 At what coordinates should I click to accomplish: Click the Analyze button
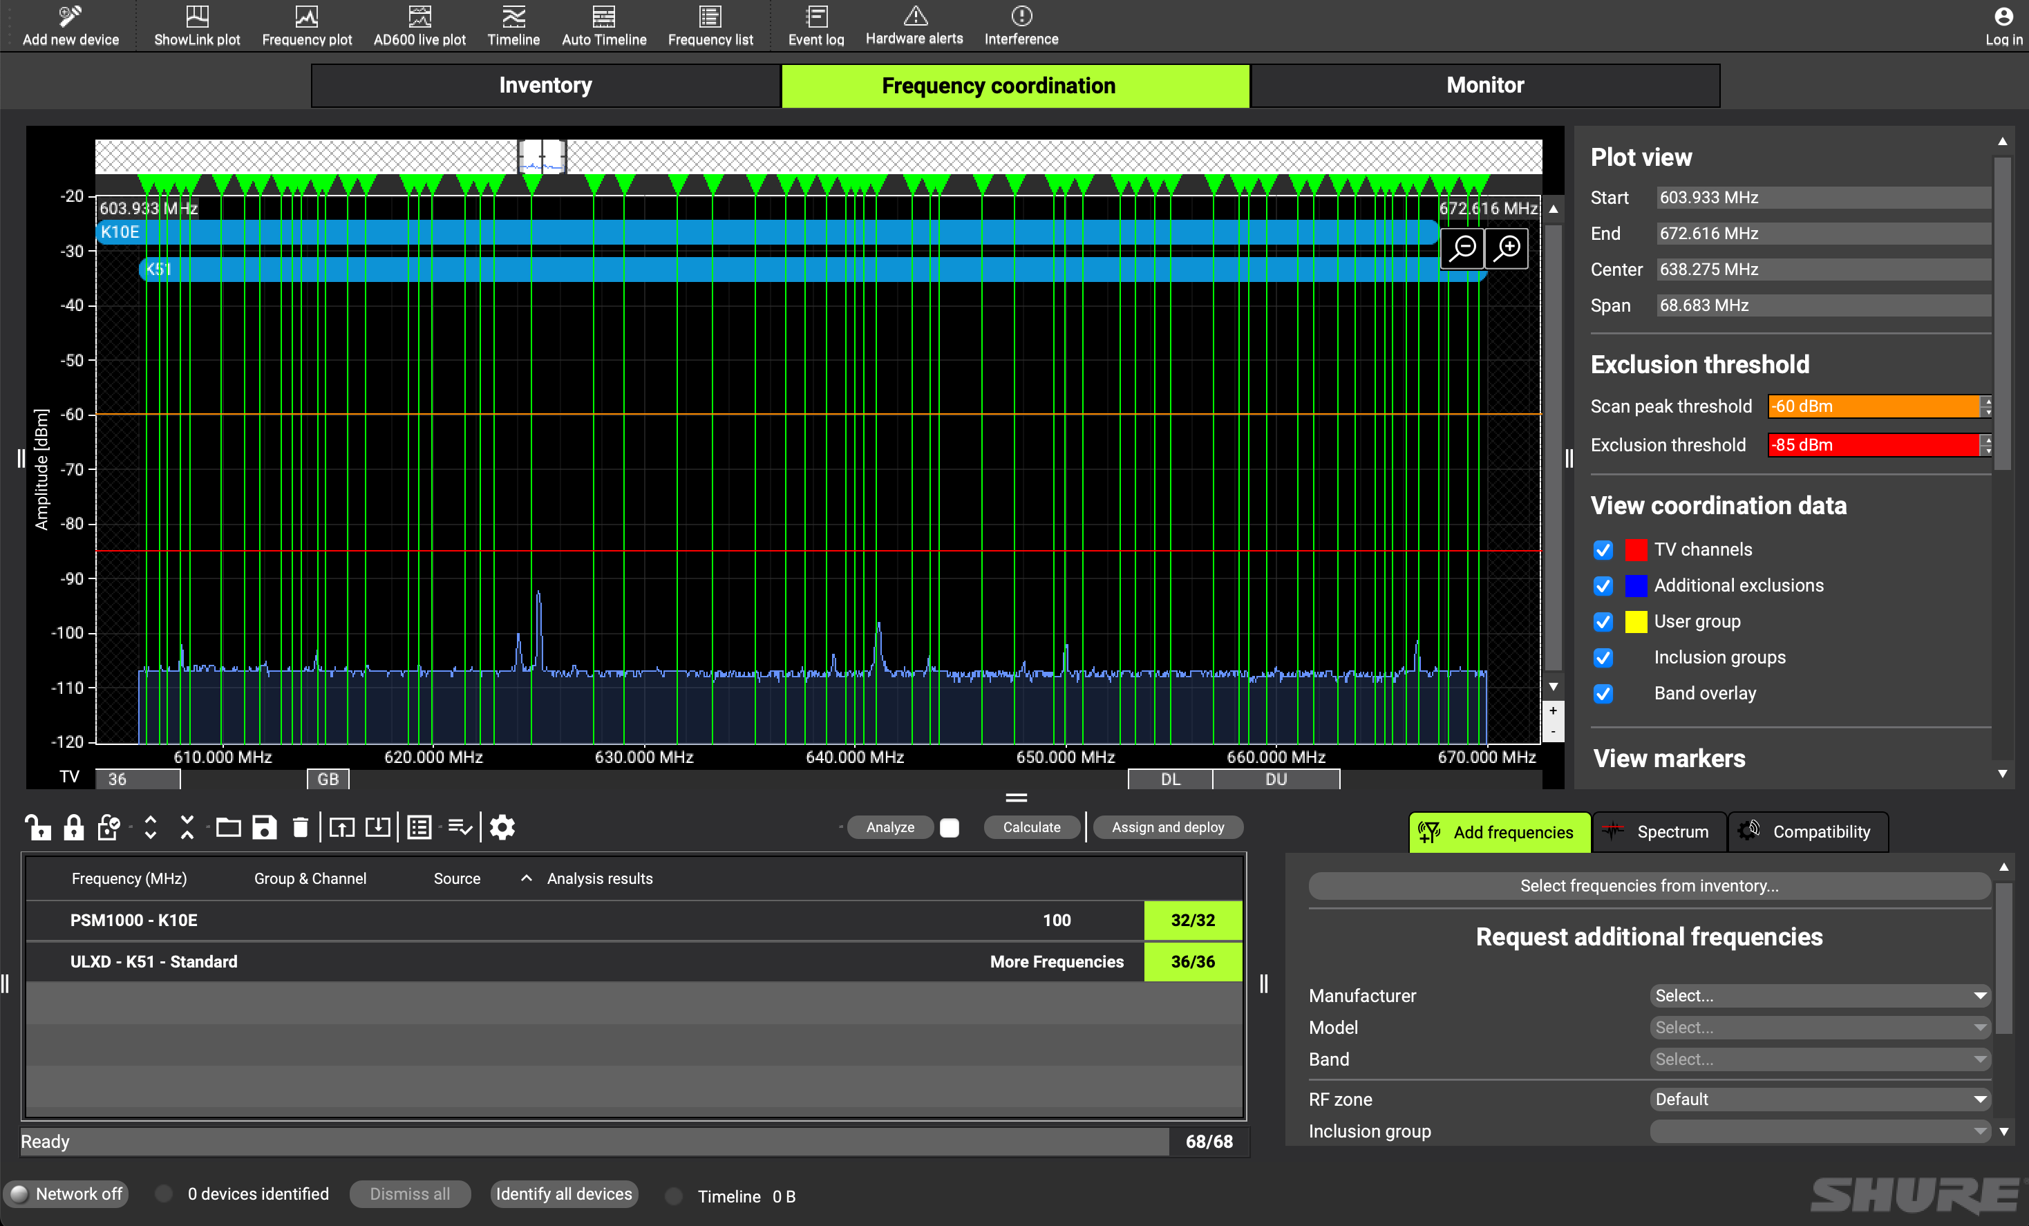(x=889, y=827)
